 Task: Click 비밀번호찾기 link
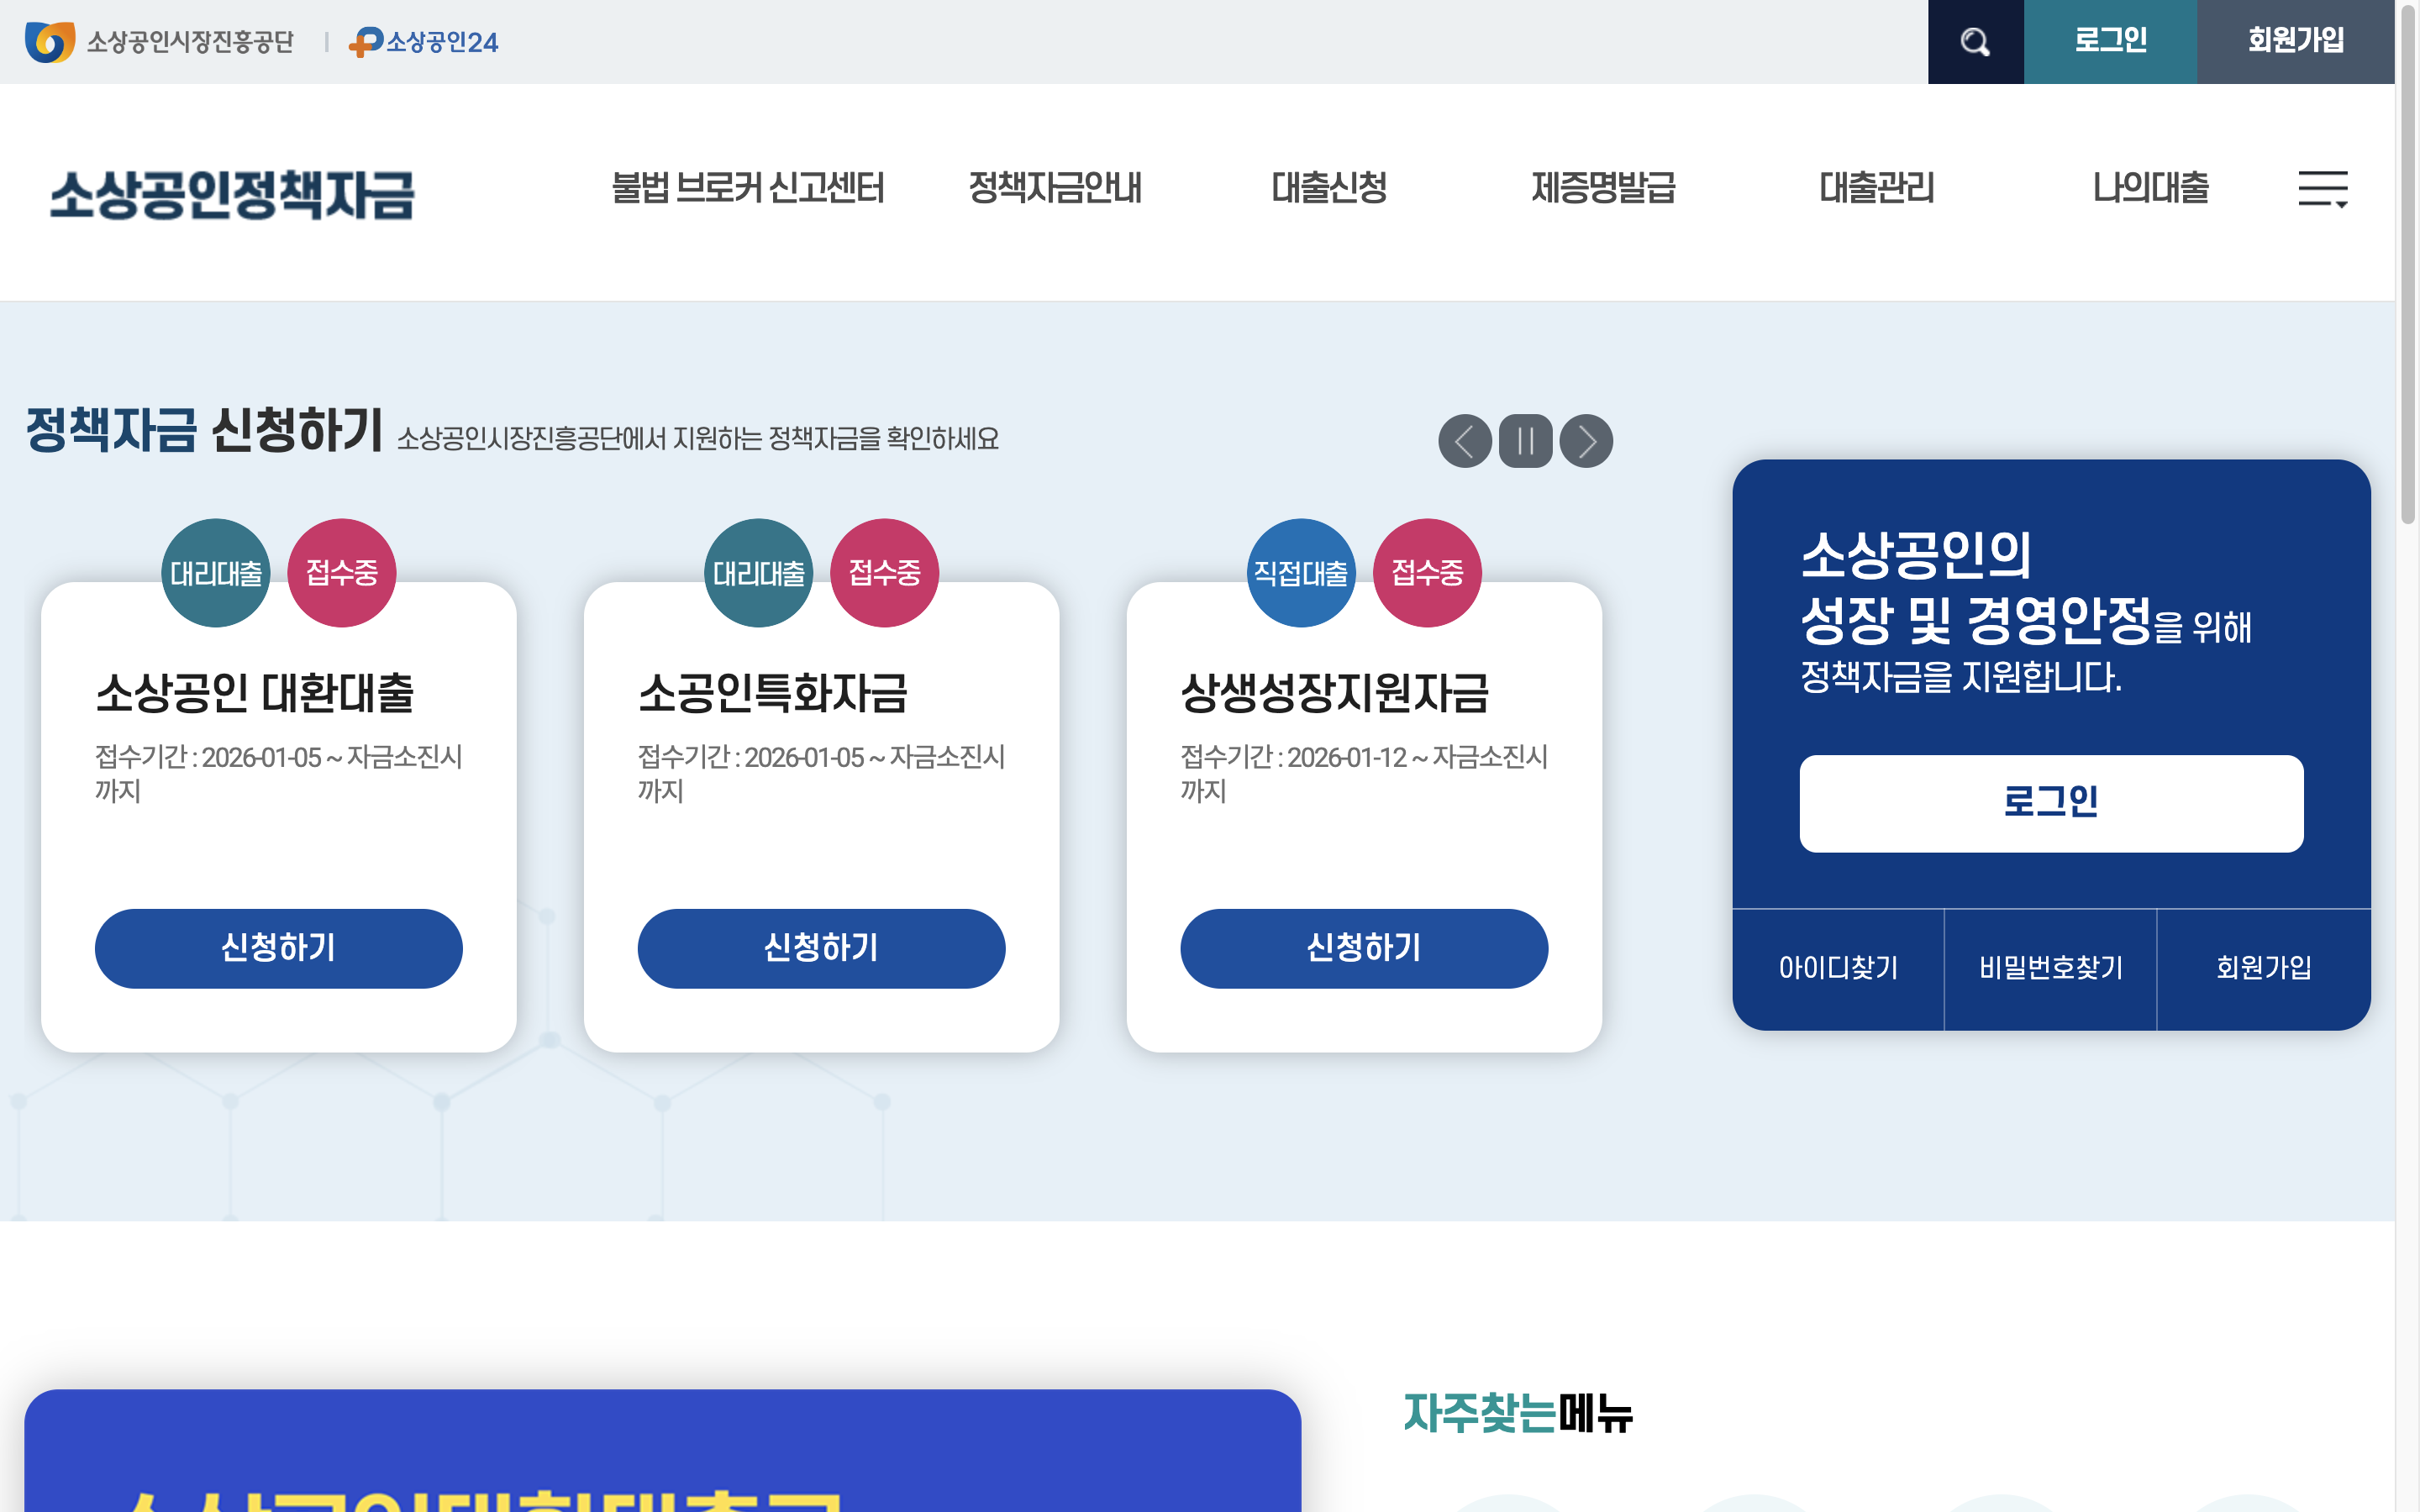tap(2051, 968)
